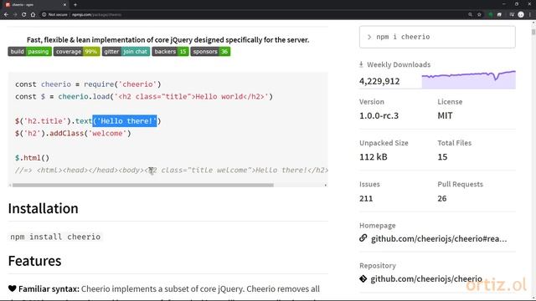
Task: Click the code block scroll left arrow
Action: [10, 185]
